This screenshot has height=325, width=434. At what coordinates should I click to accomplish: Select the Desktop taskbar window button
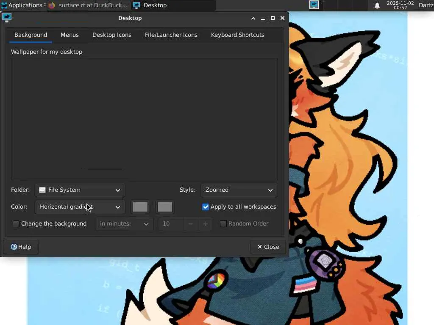(x=173, y=5)
